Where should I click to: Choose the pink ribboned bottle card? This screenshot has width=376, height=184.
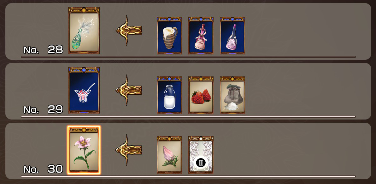coord(201,35)
